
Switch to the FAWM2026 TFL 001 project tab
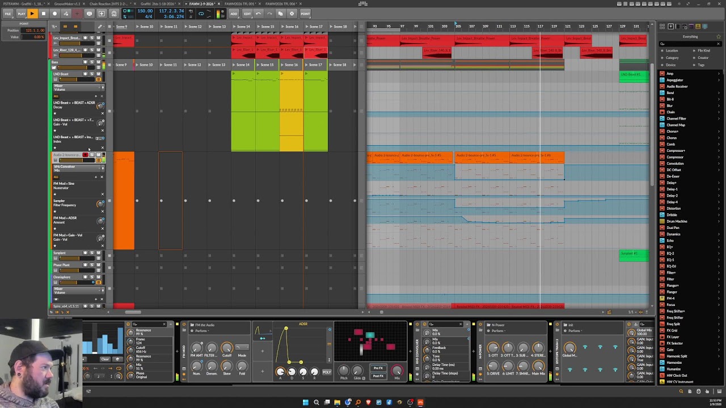point(240,4)
